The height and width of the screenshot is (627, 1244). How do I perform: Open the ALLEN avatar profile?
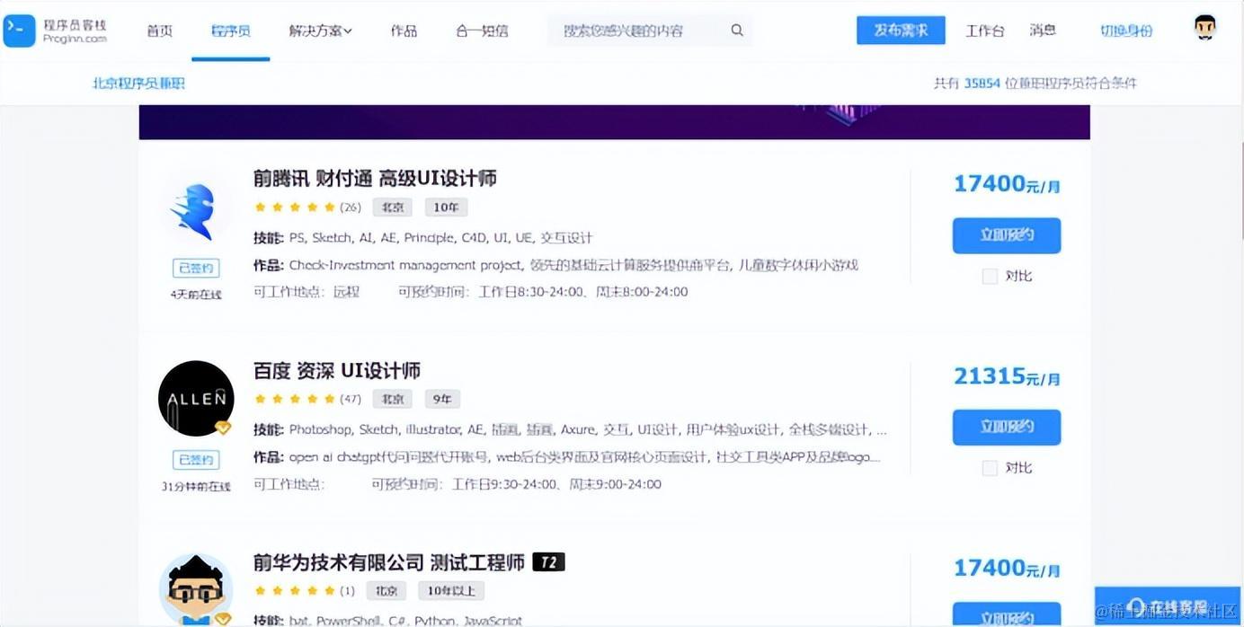click(x=196, y=399)
